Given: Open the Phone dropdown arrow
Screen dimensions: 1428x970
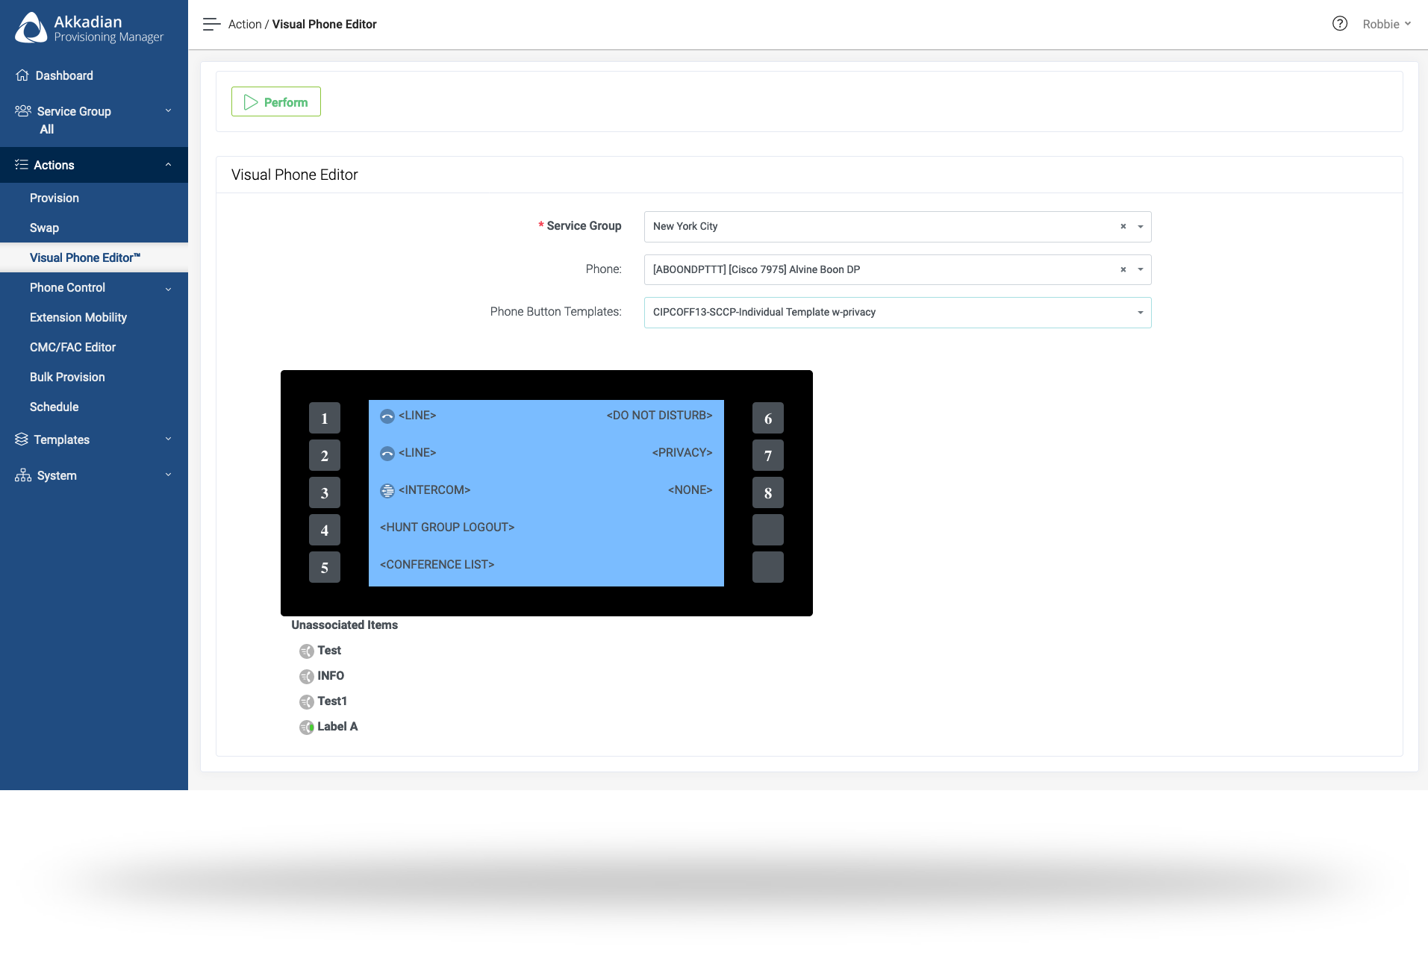Looking at the screenshot, I should 1141,269.
